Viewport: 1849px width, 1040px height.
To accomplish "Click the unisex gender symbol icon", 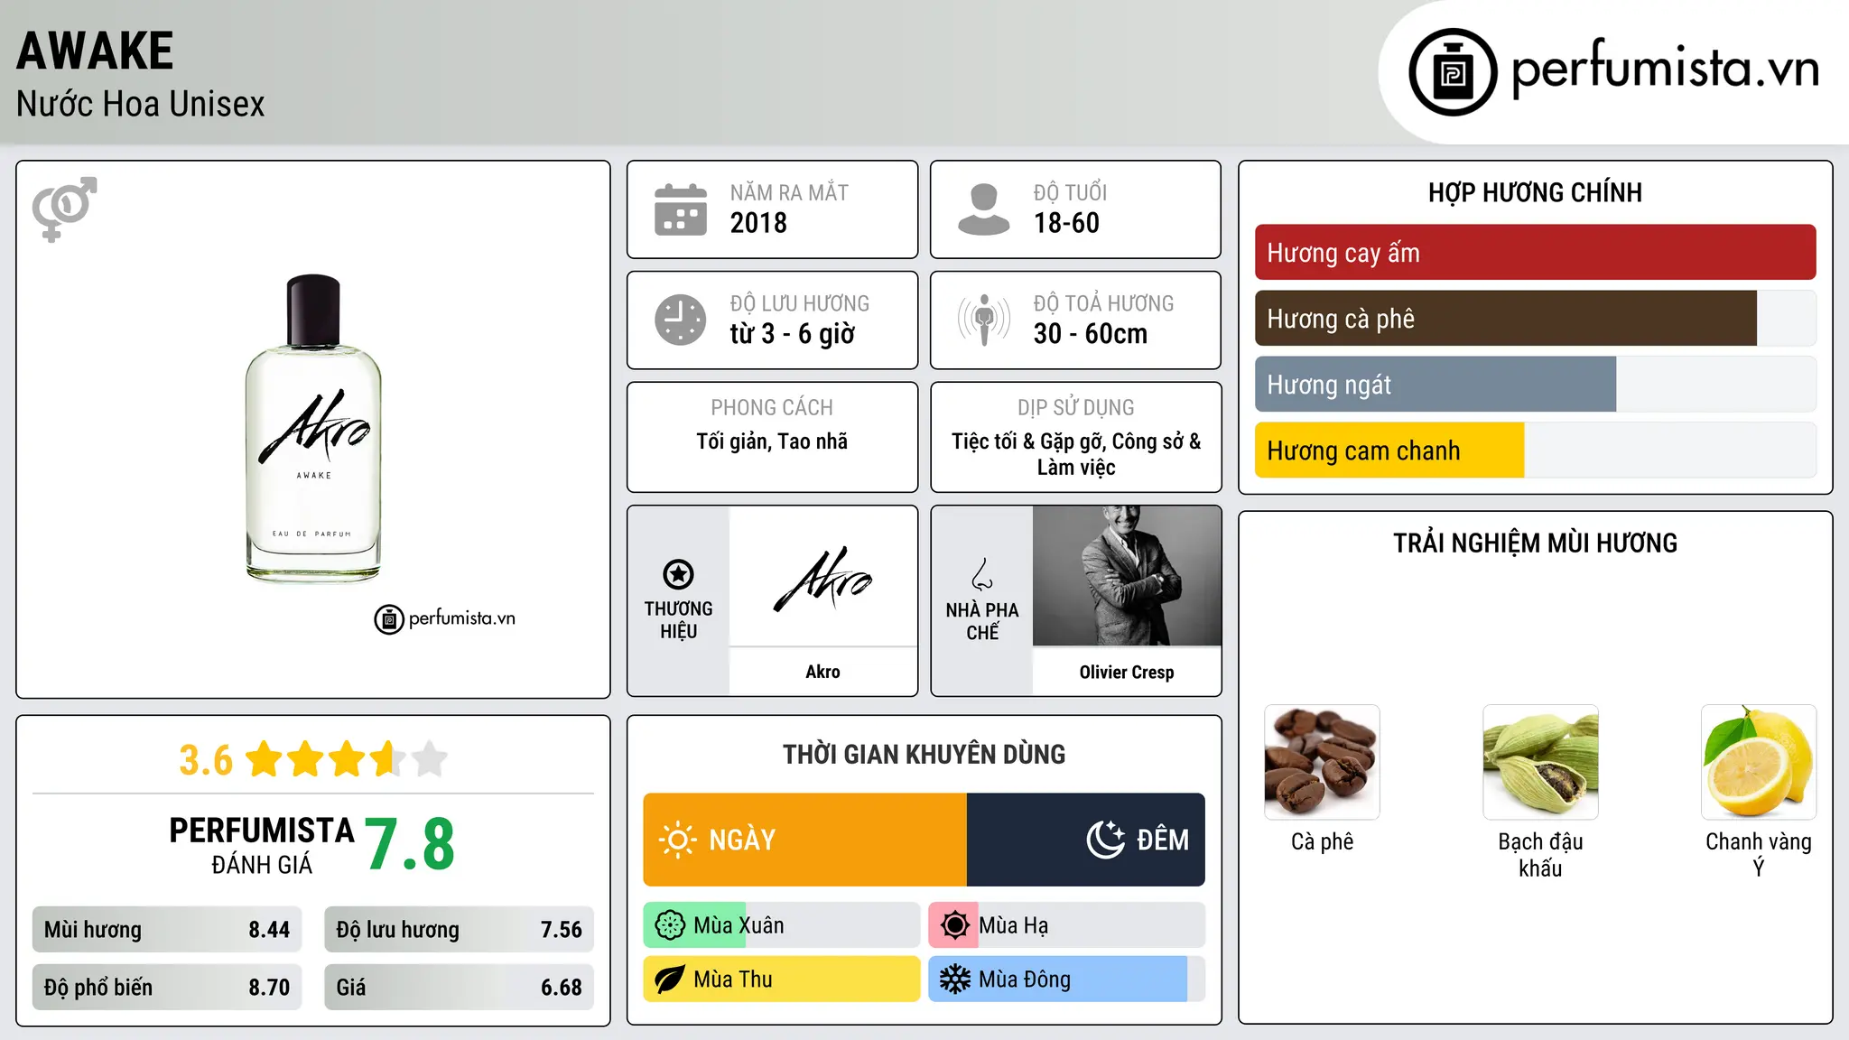I will coord(64,209).
